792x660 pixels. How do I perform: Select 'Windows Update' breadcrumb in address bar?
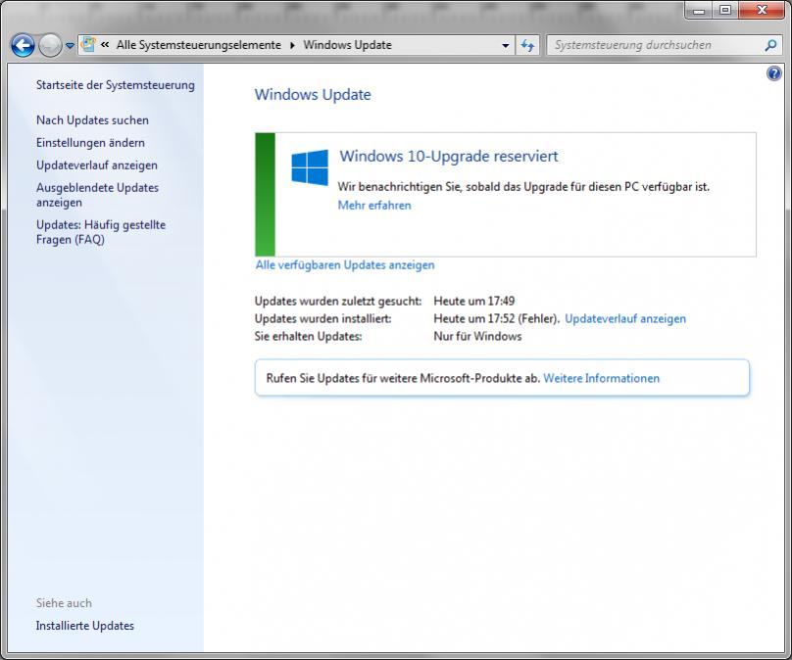[348, 45]
